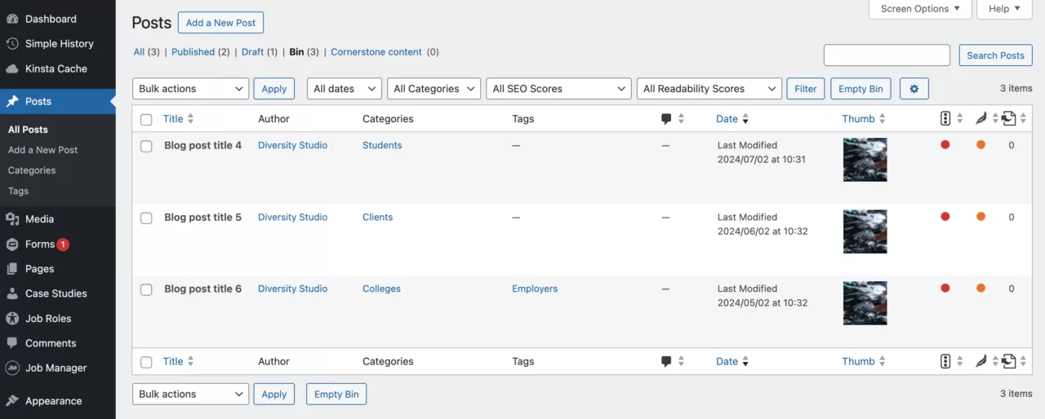Click the readability feather column icon
Viewport: 1045px width, 419px height.
point(981,119)
